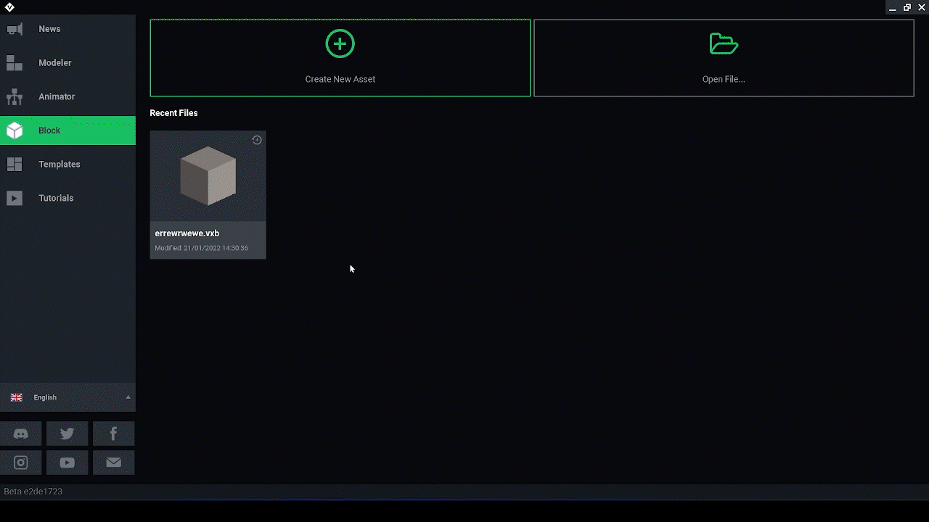Click the green open folder icon
The image size is (929, 522).
point(724,44)
